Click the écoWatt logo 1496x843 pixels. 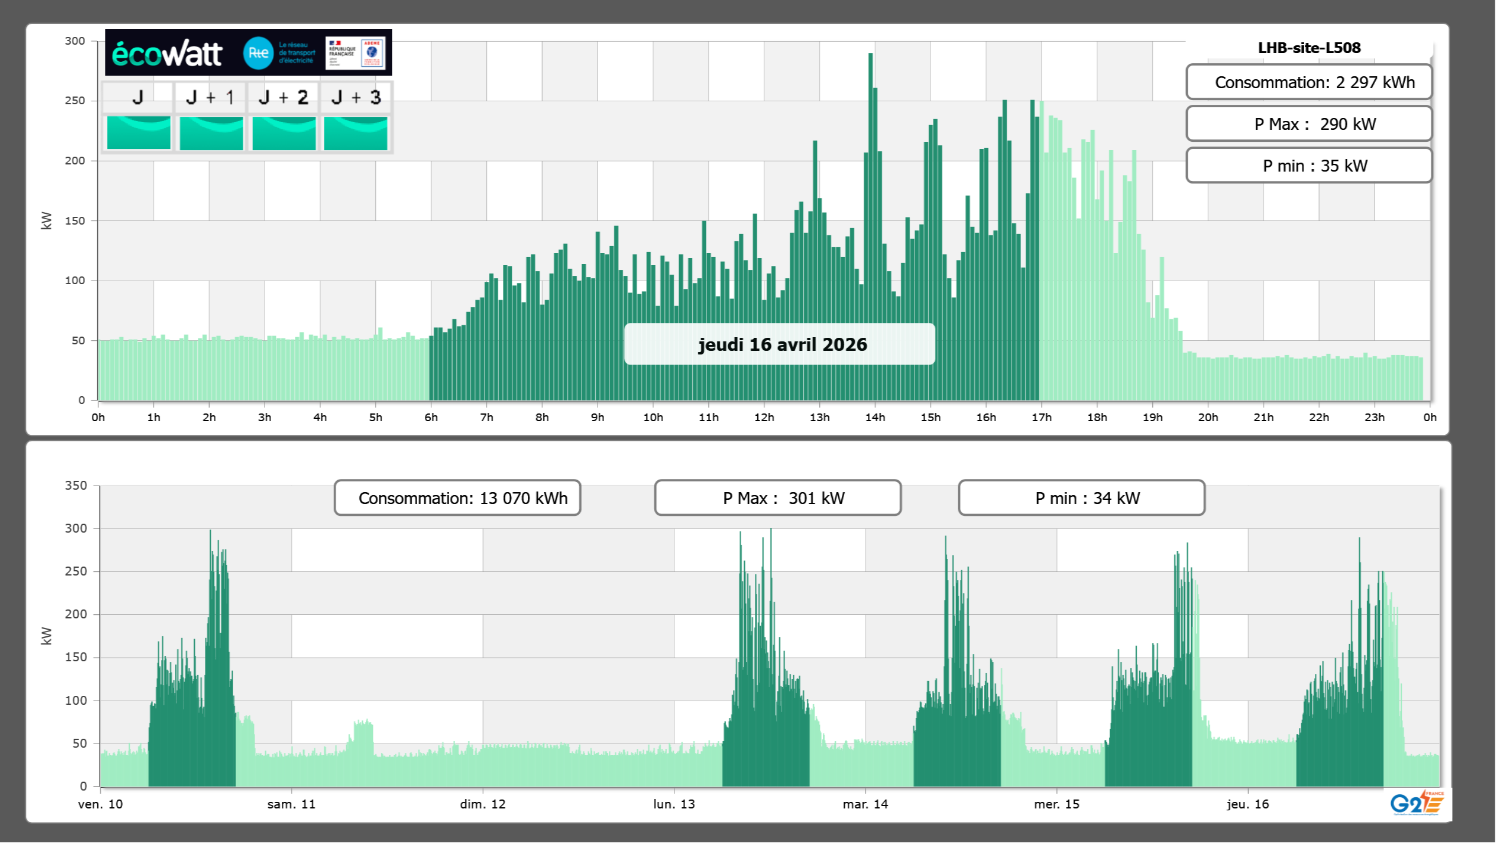coord(167,54)
